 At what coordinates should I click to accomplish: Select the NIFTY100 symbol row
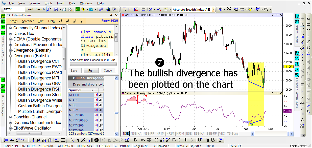click(x=81, y=115)
